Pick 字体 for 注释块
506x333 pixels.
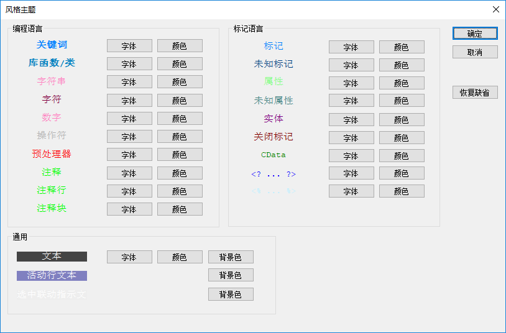pos(129,209)
